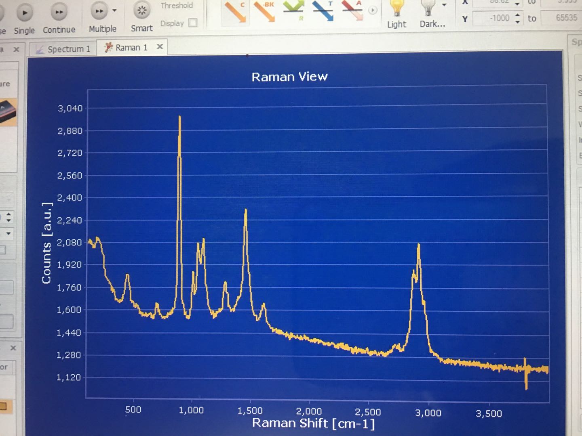Viewport: 582px width, 436px height.
Task: Open the Multiple acquisition dropdown arrow
Action: click(114, 11)
